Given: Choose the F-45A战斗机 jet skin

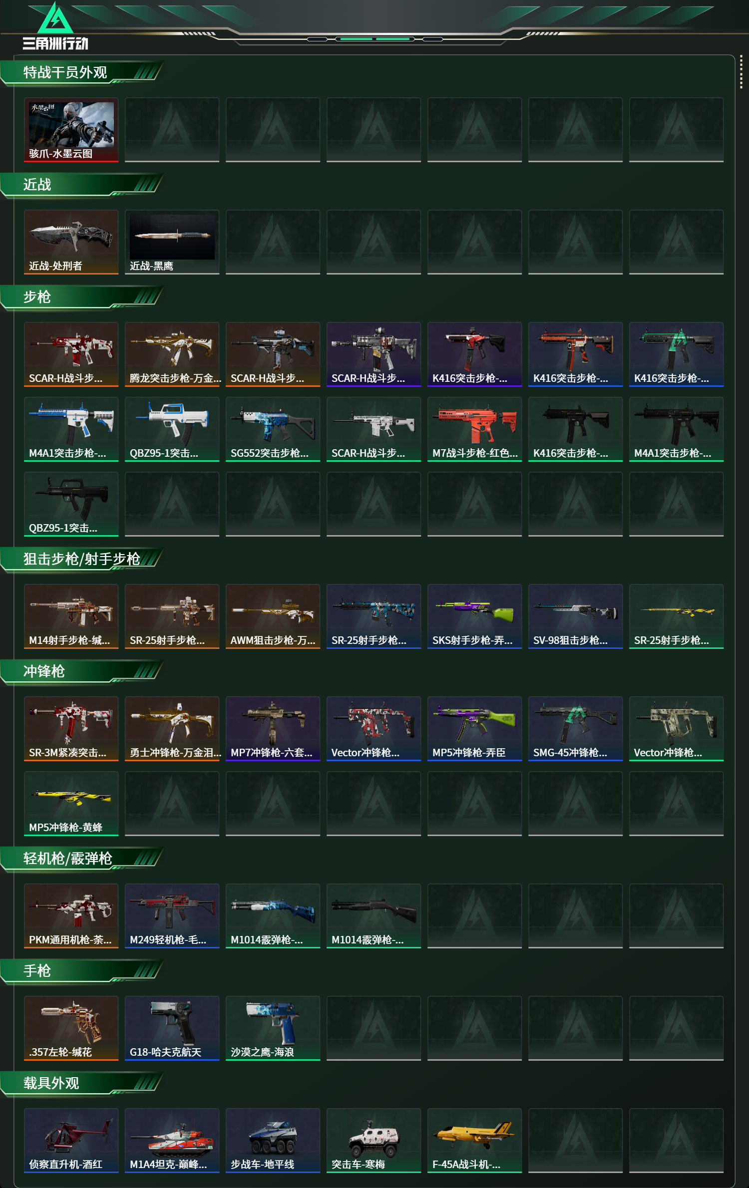Looking at the screenshot, I should 475,1141.
